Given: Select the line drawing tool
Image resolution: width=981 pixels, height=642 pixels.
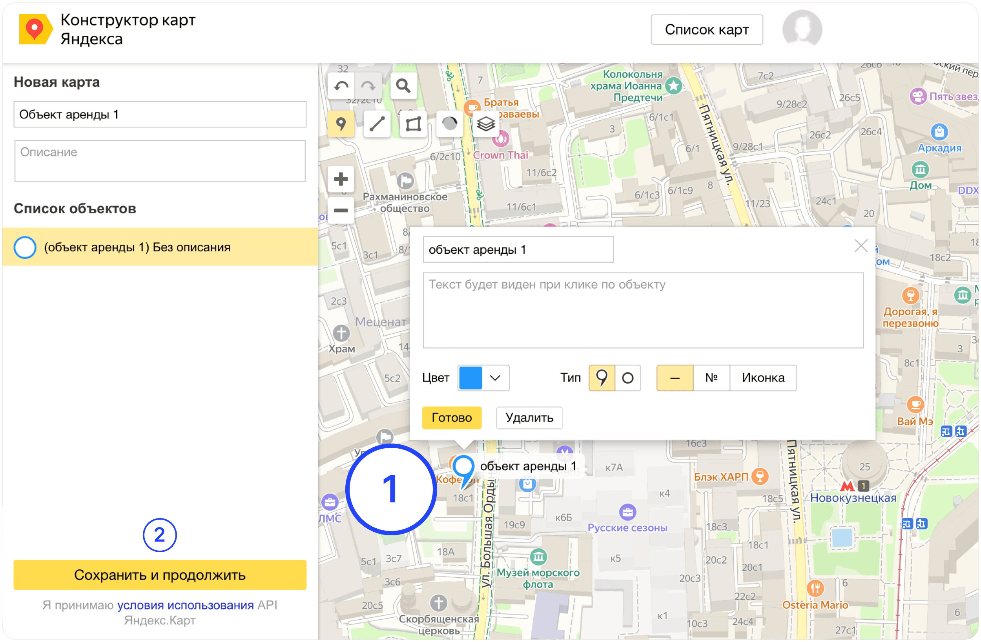Looking at the screenshot, I should [x=377, y=124].
